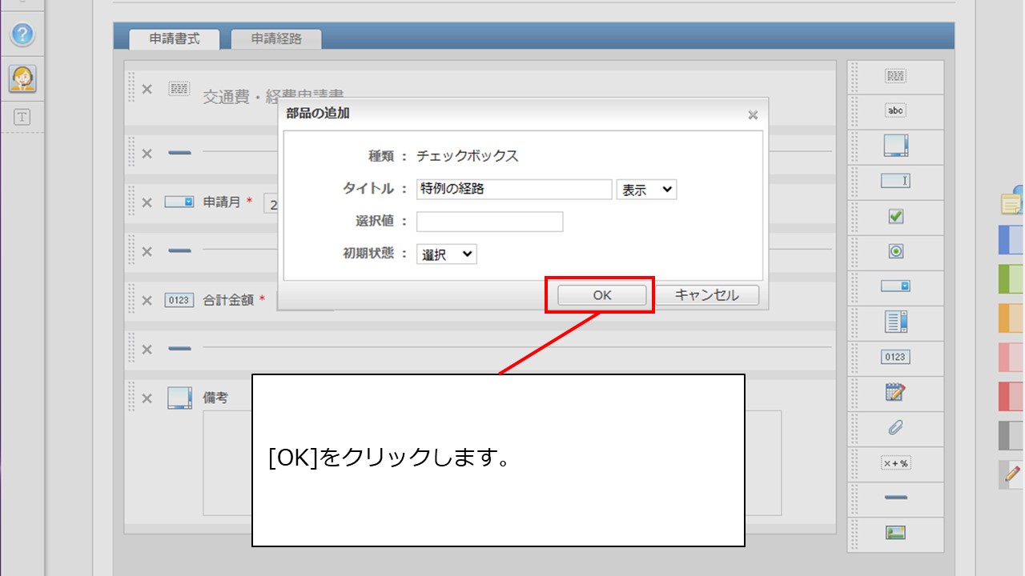Click the 申請月 field label
This screenshot has width=1025, height=576.
pos(222,202)
